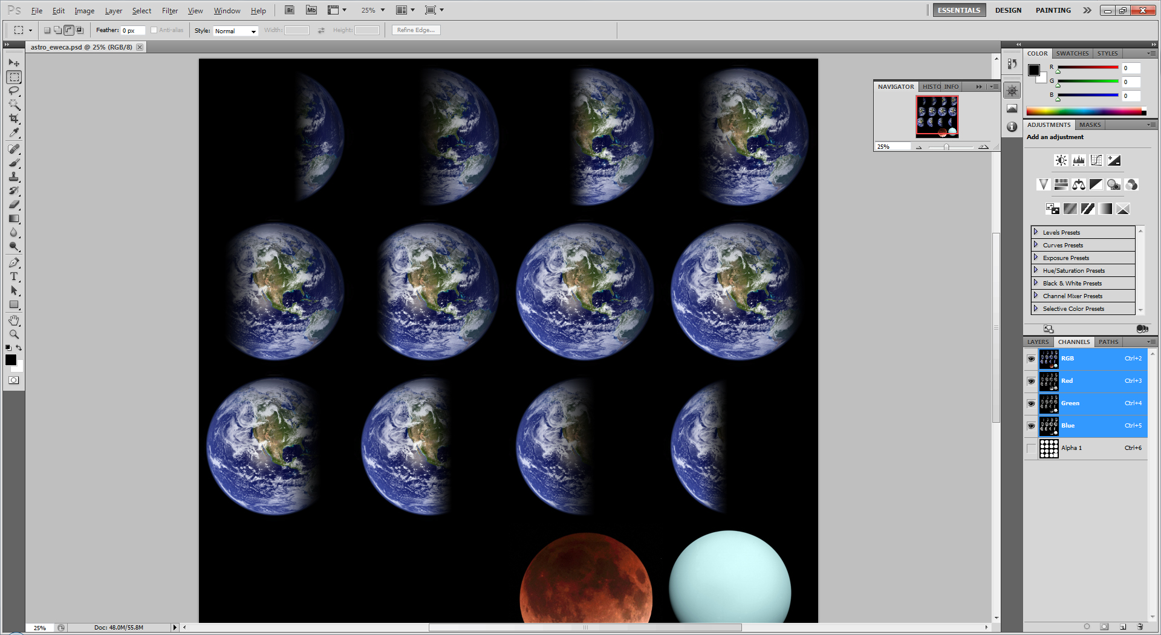
Task: Select the History Brush tool
Action: (14, 190)
